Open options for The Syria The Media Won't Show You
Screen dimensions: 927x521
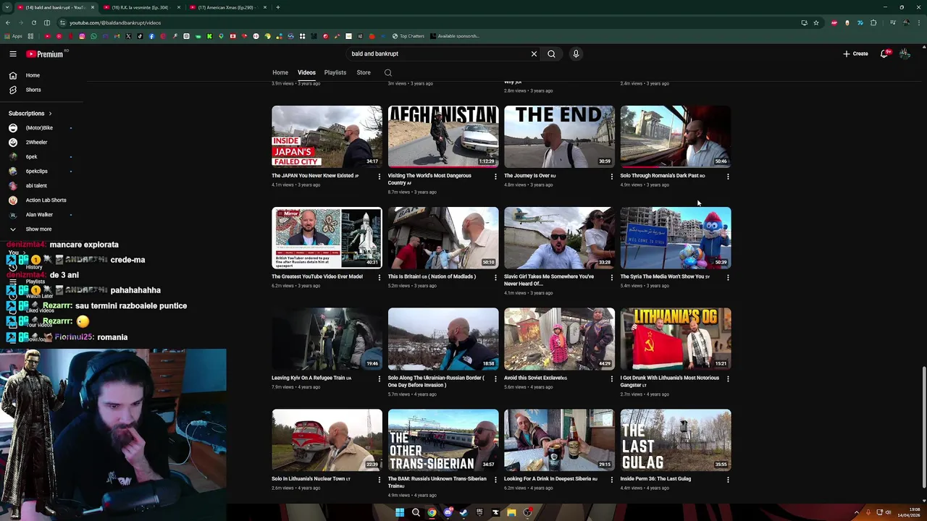point(728,277)
